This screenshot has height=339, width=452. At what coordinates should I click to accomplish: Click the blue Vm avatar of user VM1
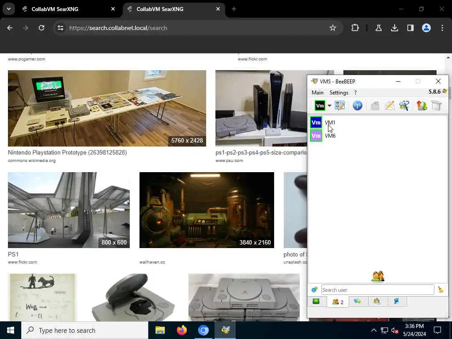click(316, 123)
